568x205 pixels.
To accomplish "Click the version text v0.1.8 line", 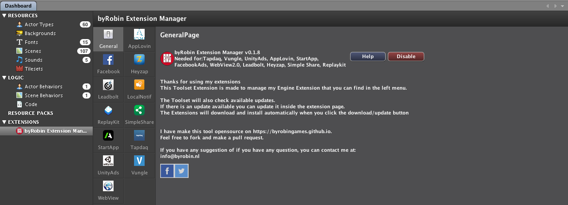I will click(217, 52).
